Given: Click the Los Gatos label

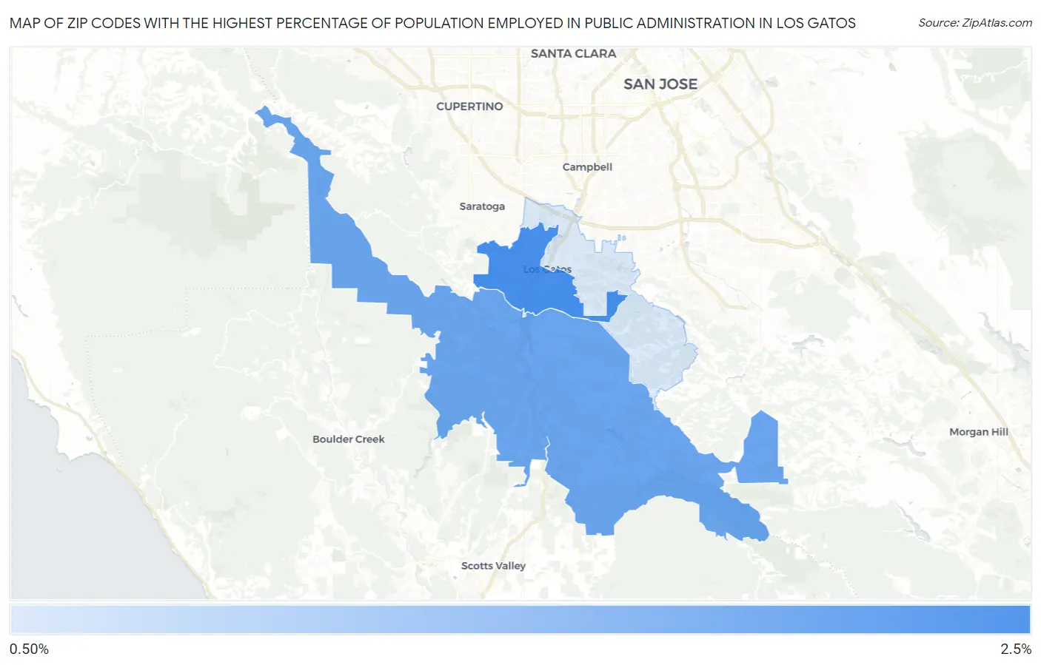Looking at the screenshot, I should 547,269.
